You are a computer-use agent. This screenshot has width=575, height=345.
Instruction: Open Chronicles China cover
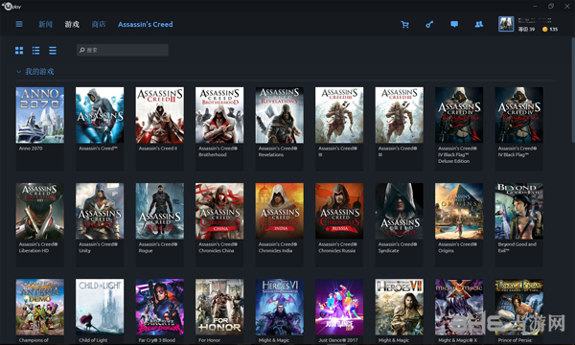pyautogui.click(x=219, y=211)
